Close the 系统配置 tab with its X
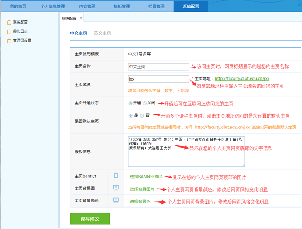 [81, 18]
